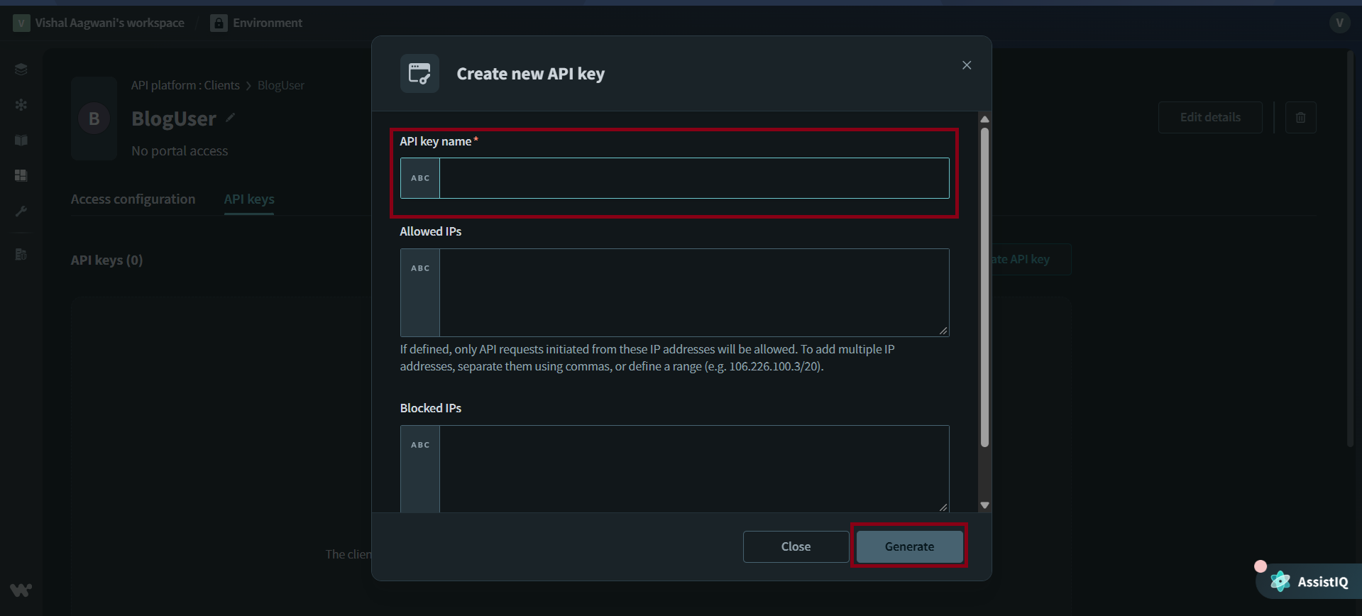The image size is (1362, 616).
Task: Open the V user avatar menu
Action: coord(1339,22)
